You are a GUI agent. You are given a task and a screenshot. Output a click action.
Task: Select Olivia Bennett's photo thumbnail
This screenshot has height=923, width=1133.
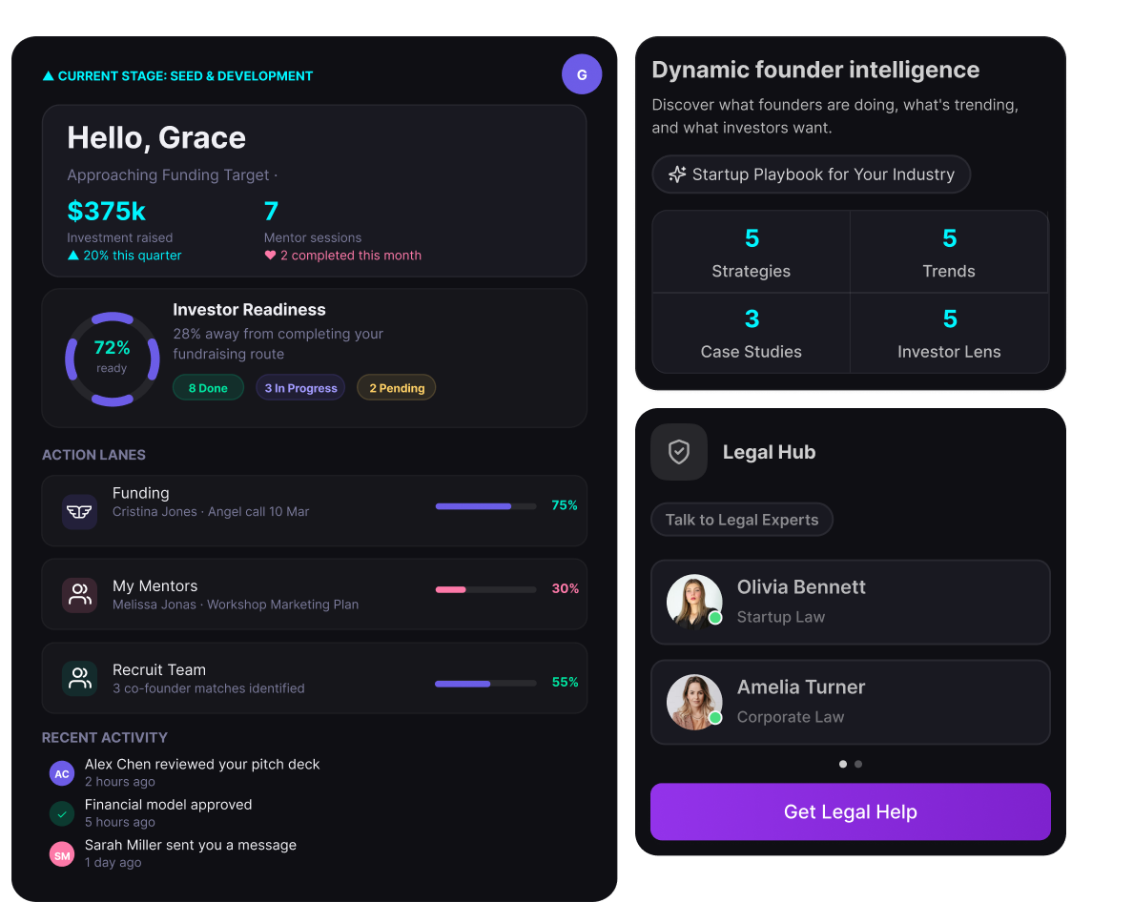click(x=694, y=602)
